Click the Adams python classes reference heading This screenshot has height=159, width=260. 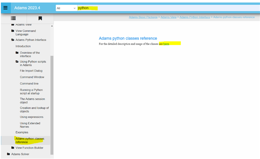point(128,38)
